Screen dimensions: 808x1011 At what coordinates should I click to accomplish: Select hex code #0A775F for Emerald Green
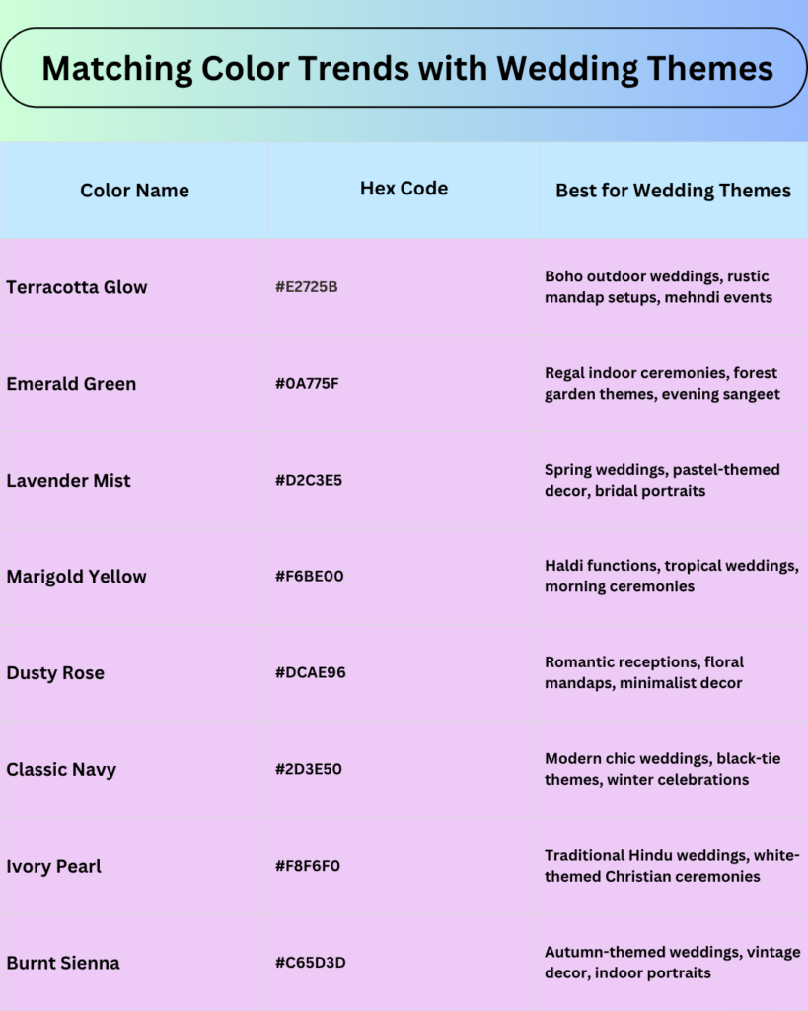pyautogui.click(x=307, y=384)
